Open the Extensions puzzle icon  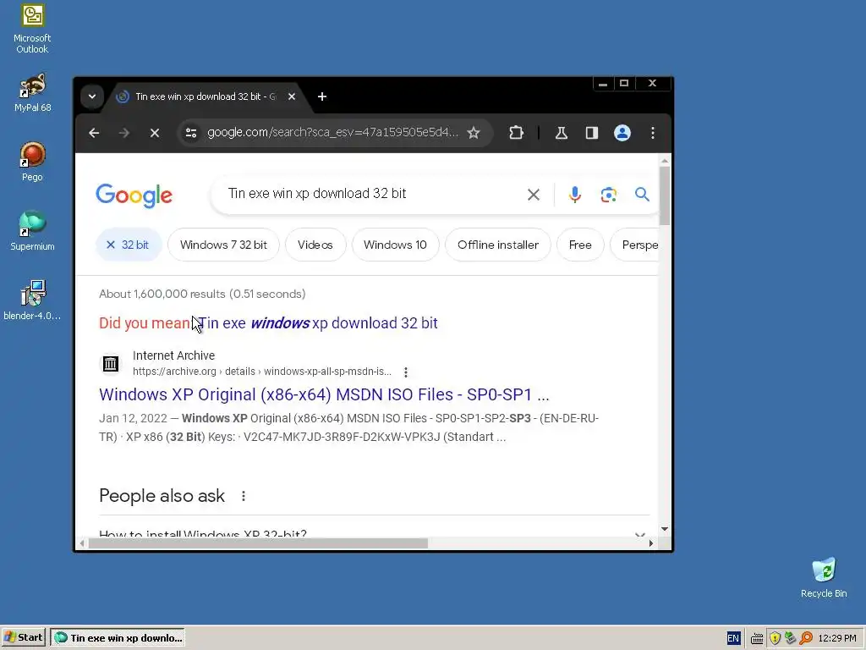click(516, 133)
